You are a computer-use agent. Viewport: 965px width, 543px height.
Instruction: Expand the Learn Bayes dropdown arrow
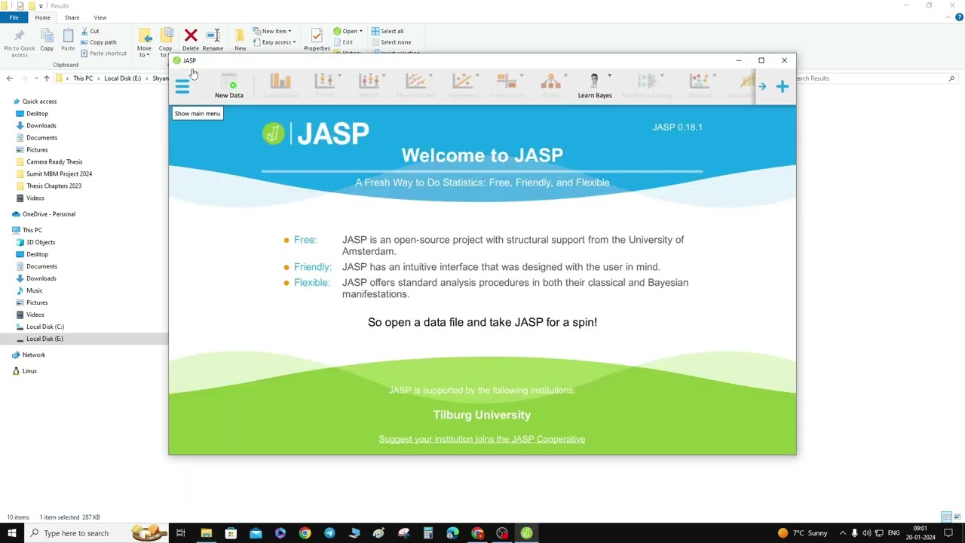click(609, 76)
